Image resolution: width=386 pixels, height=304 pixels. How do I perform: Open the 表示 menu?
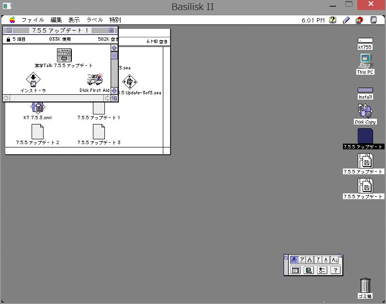point(74,20)
